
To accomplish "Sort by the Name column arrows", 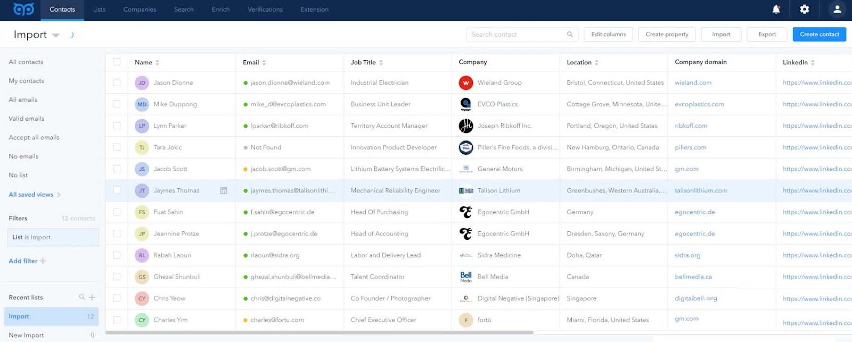I will (x=157, y=63).
